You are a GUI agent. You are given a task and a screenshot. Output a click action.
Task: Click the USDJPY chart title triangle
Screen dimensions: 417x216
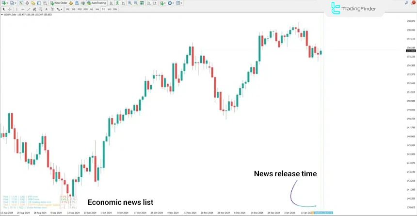(x=2, y=15)
